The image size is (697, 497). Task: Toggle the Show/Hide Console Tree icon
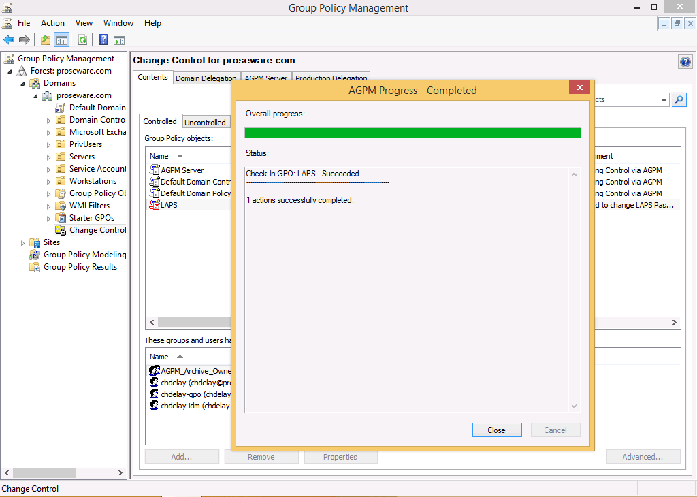(62, 40)
